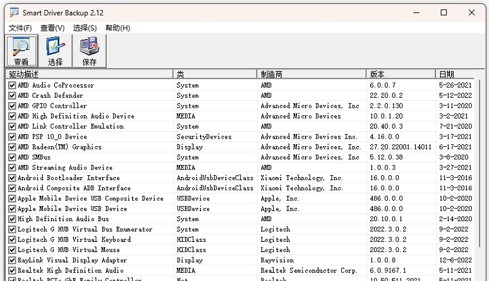489x281 pixels.
Task: Click Rayvision manufacturer cell
Action: coord(277,260)
